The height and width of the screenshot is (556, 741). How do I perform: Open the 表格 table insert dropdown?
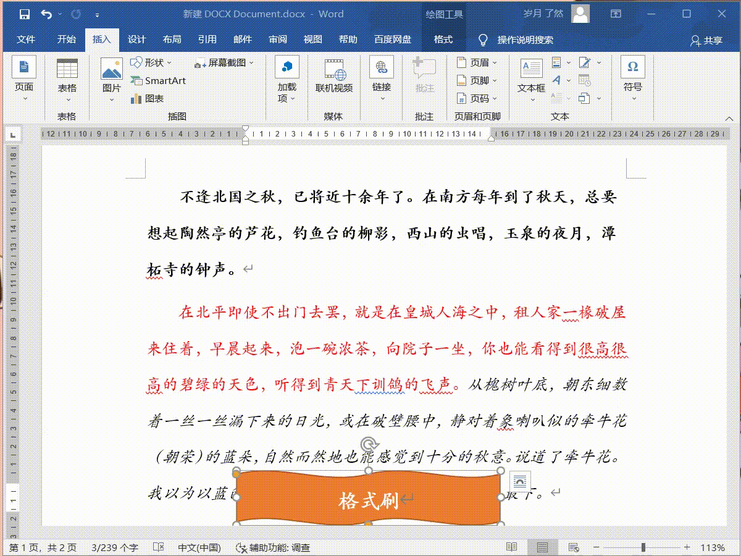click(67, 80)
